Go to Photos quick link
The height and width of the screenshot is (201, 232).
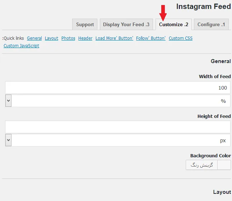click(x=68, y=38)
